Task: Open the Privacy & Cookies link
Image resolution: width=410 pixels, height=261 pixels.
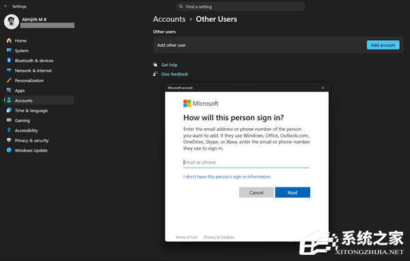Action: (219, 237)
